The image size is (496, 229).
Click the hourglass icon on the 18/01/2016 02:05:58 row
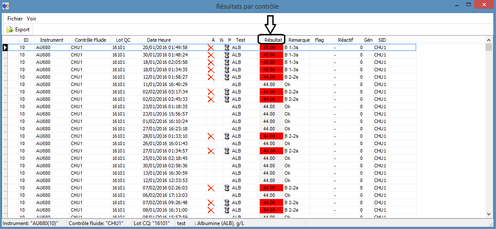point(227,62)
